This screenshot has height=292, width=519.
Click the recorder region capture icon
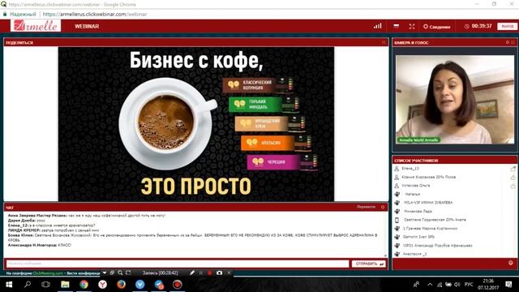pyautogui.click(x=128, y=273)
